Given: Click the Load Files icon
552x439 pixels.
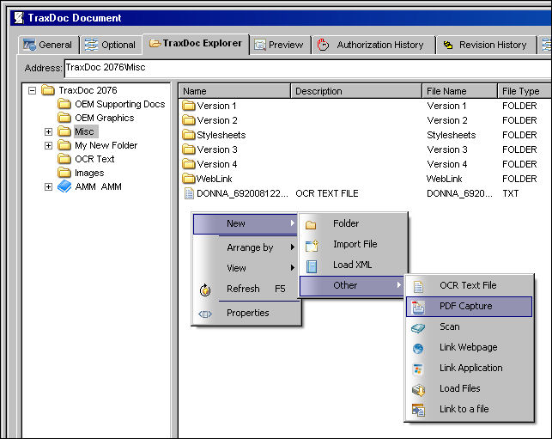Looking at the screenshot, I should coord(418,390).
